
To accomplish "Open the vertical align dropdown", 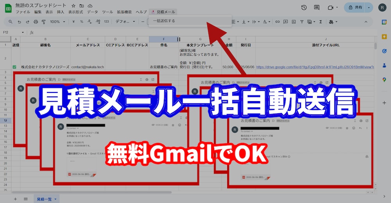I will pos(246,22).
